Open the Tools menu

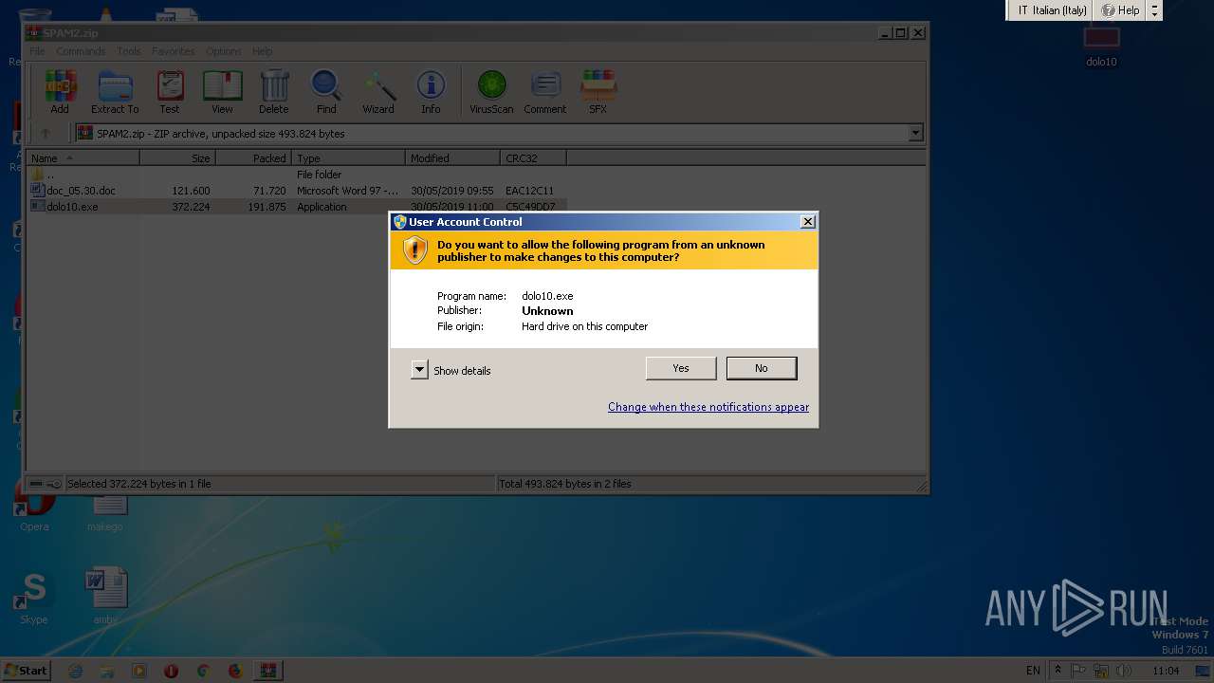(129, 51)
